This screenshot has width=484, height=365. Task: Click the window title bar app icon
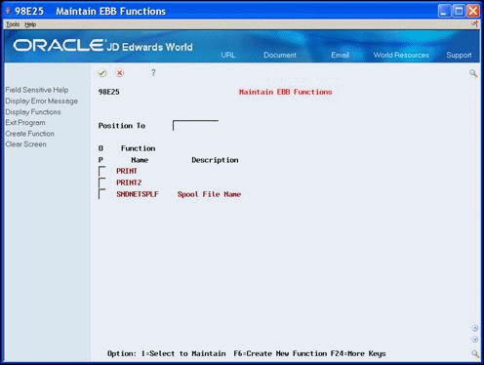point(8,11)
